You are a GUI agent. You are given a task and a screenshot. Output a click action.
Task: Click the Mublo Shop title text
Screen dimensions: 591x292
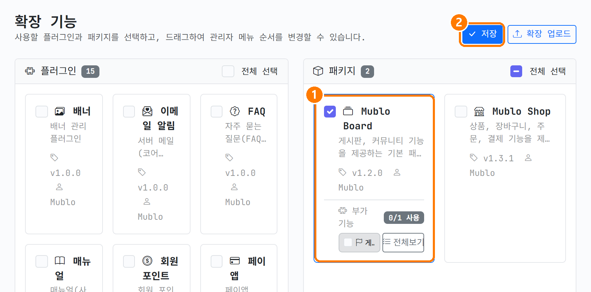pos(521,111)
